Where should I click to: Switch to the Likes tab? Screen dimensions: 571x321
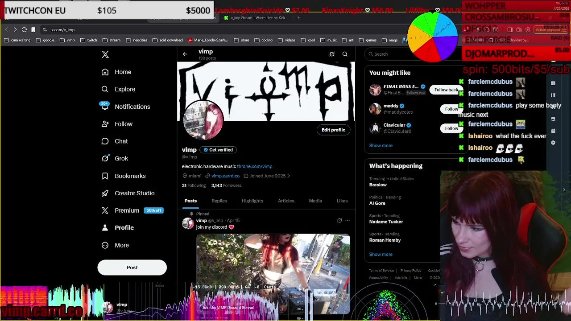coord(342,201)
